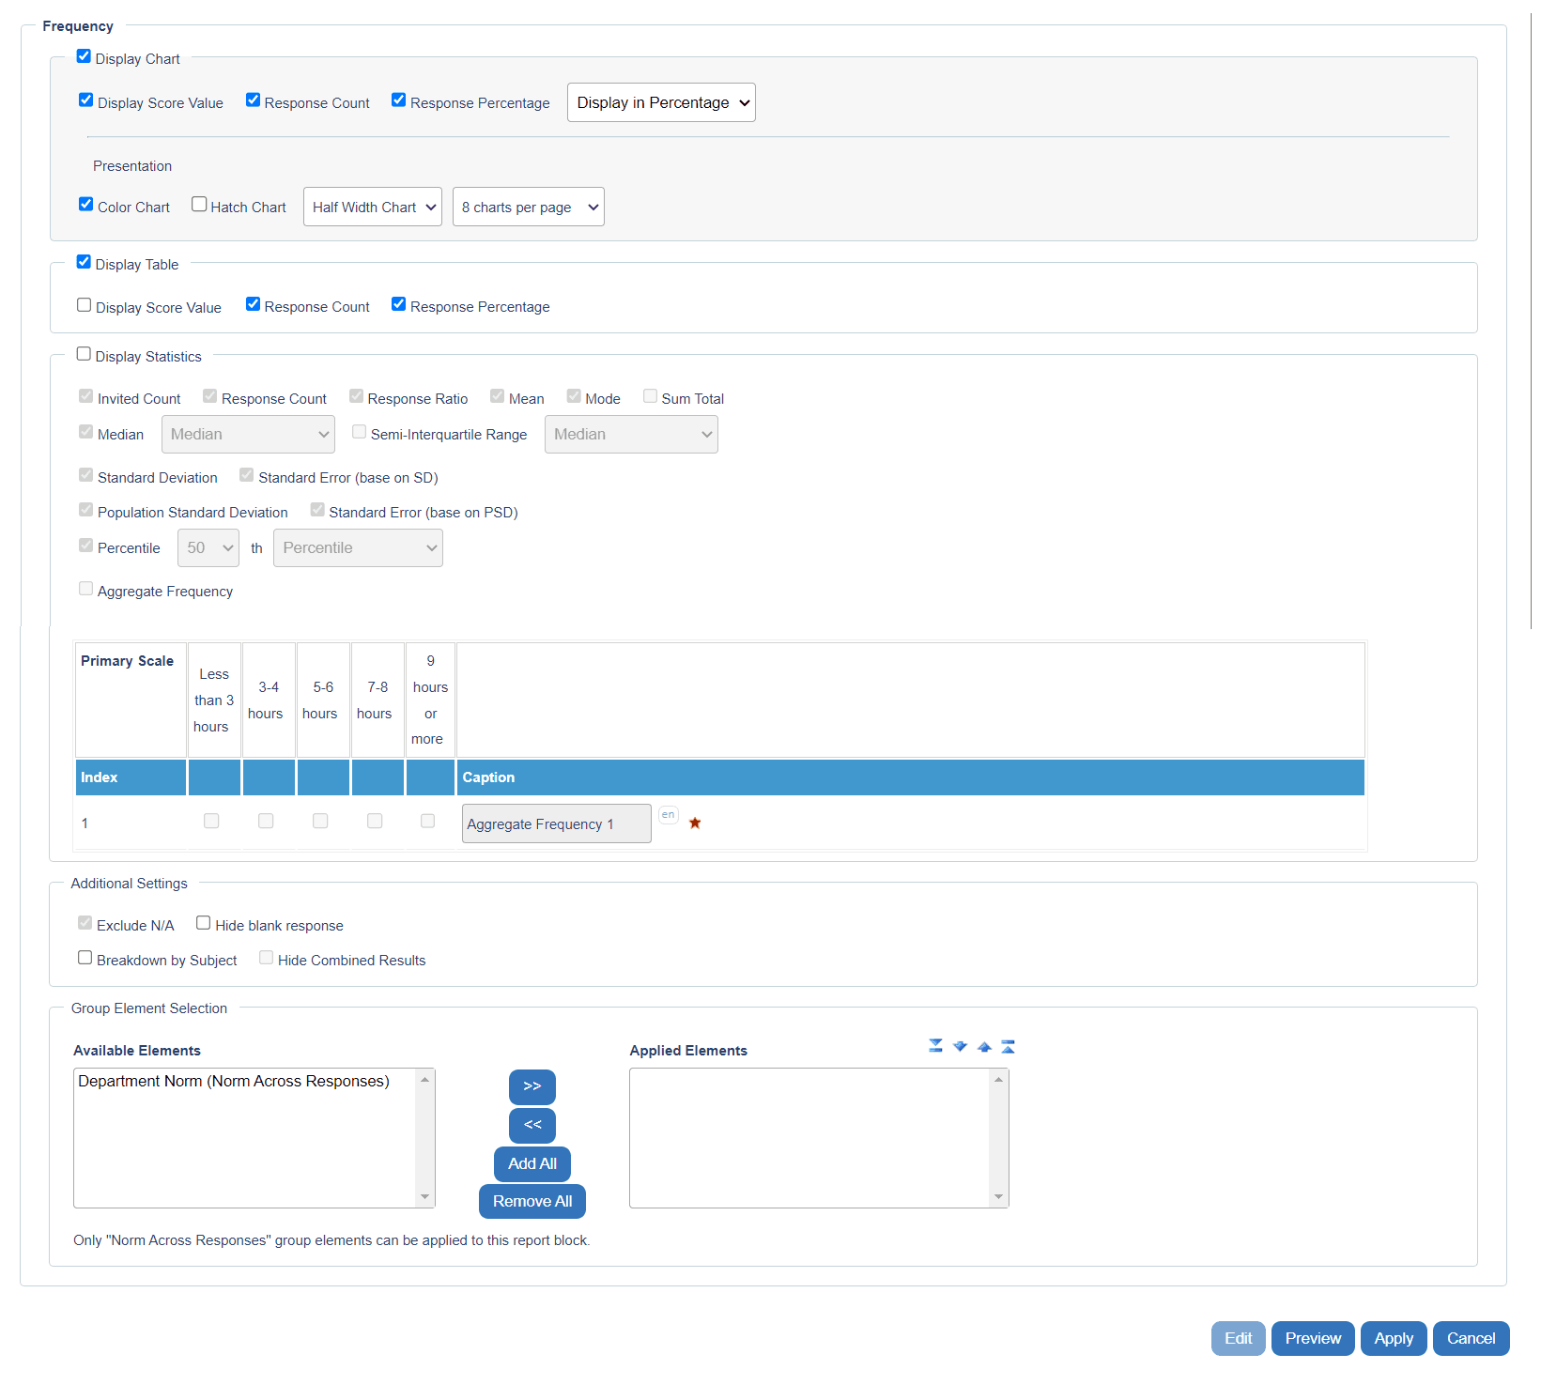Toggle the Exclude N/A checkbox
This screenshot has width=1541, height=1385.
tap(85, 923)
